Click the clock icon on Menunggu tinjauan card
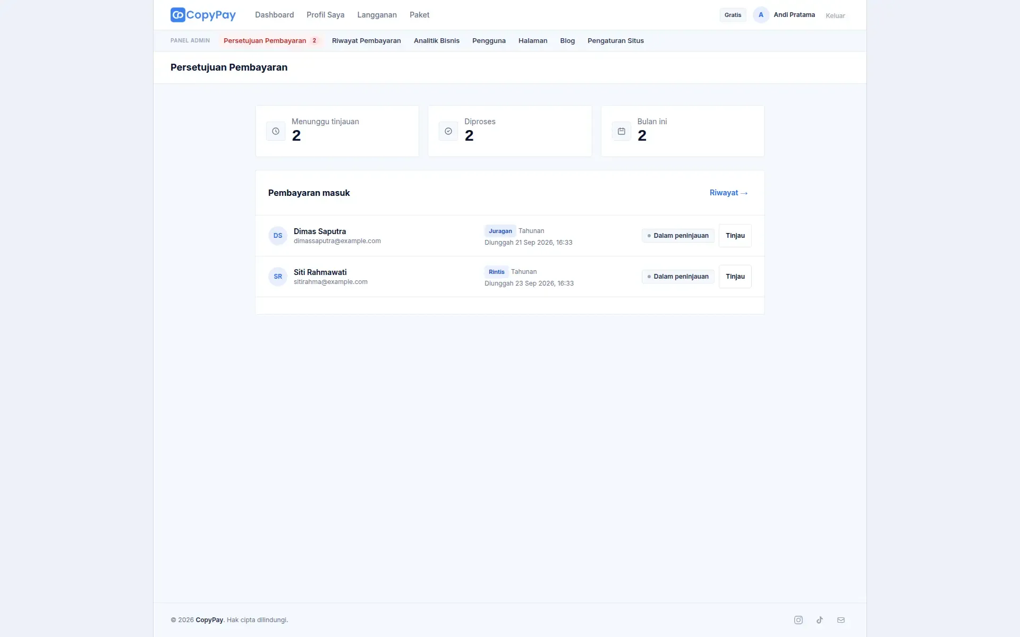The width and height of the screenshot is (1020, 637). (276, 131)
